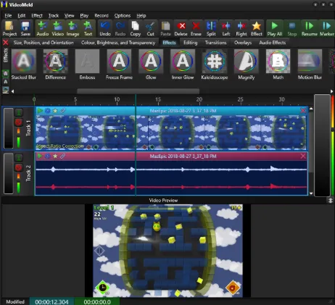Click the effects list right scroll arrow
The image size is (335, 305).
click(x=331, y=91)
